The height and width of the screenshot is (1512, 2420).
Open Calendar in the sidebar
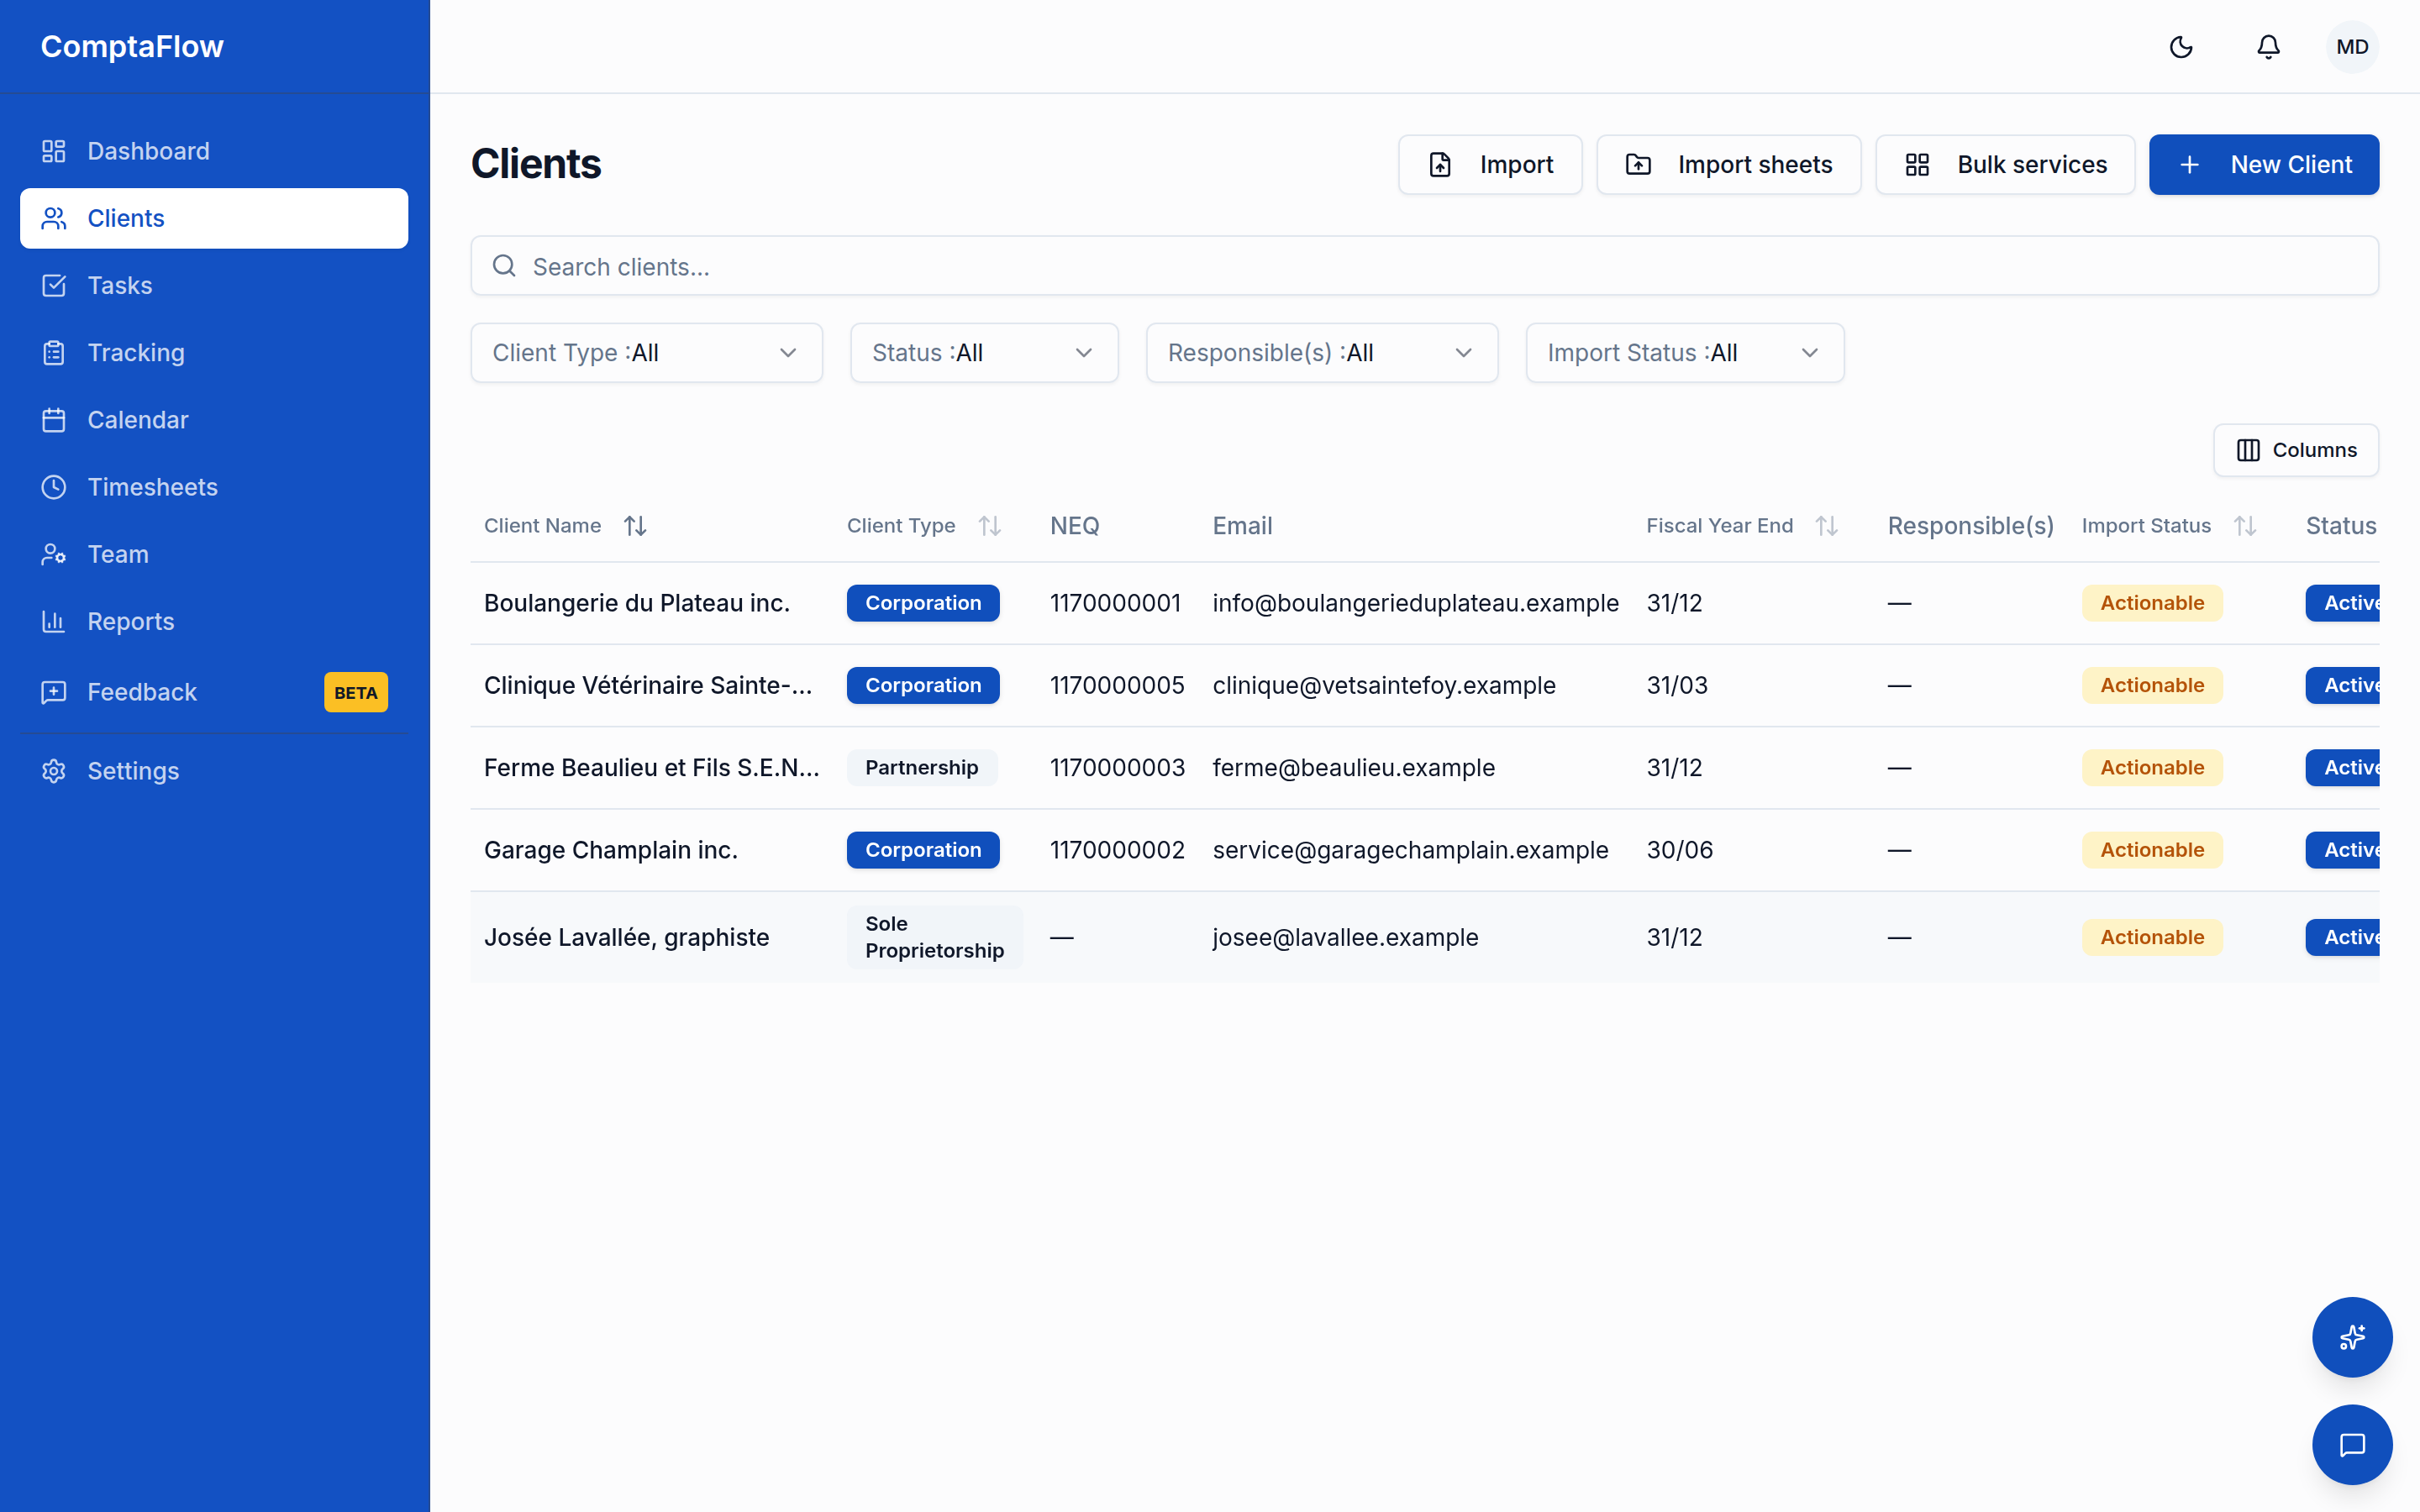tap(214, 420)
